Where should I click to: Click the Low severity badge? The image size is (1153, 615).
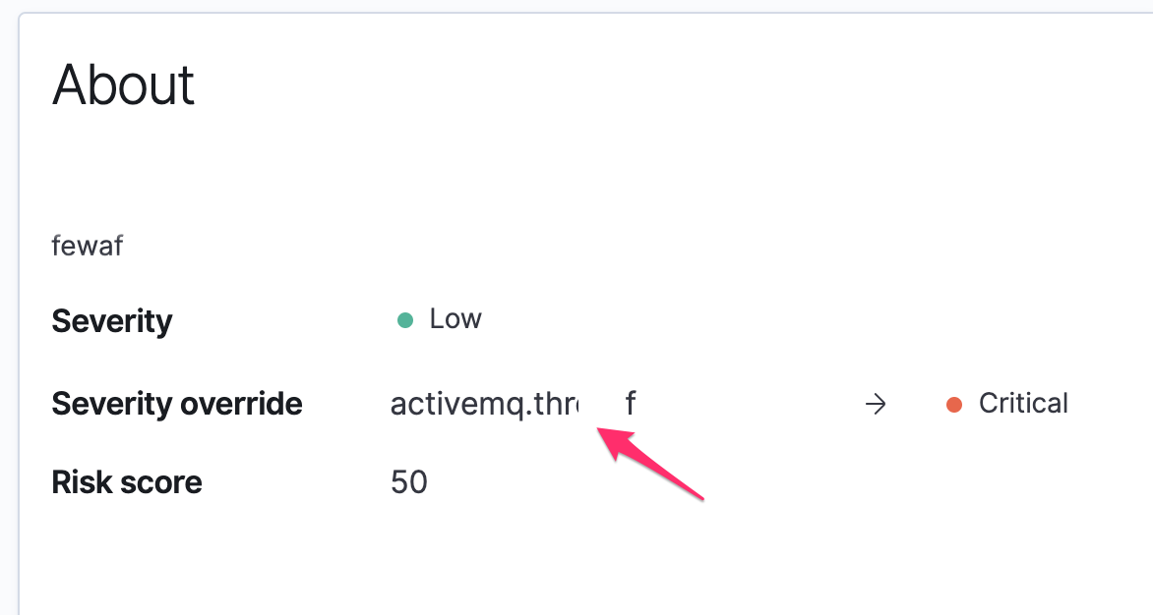[440, 319]
